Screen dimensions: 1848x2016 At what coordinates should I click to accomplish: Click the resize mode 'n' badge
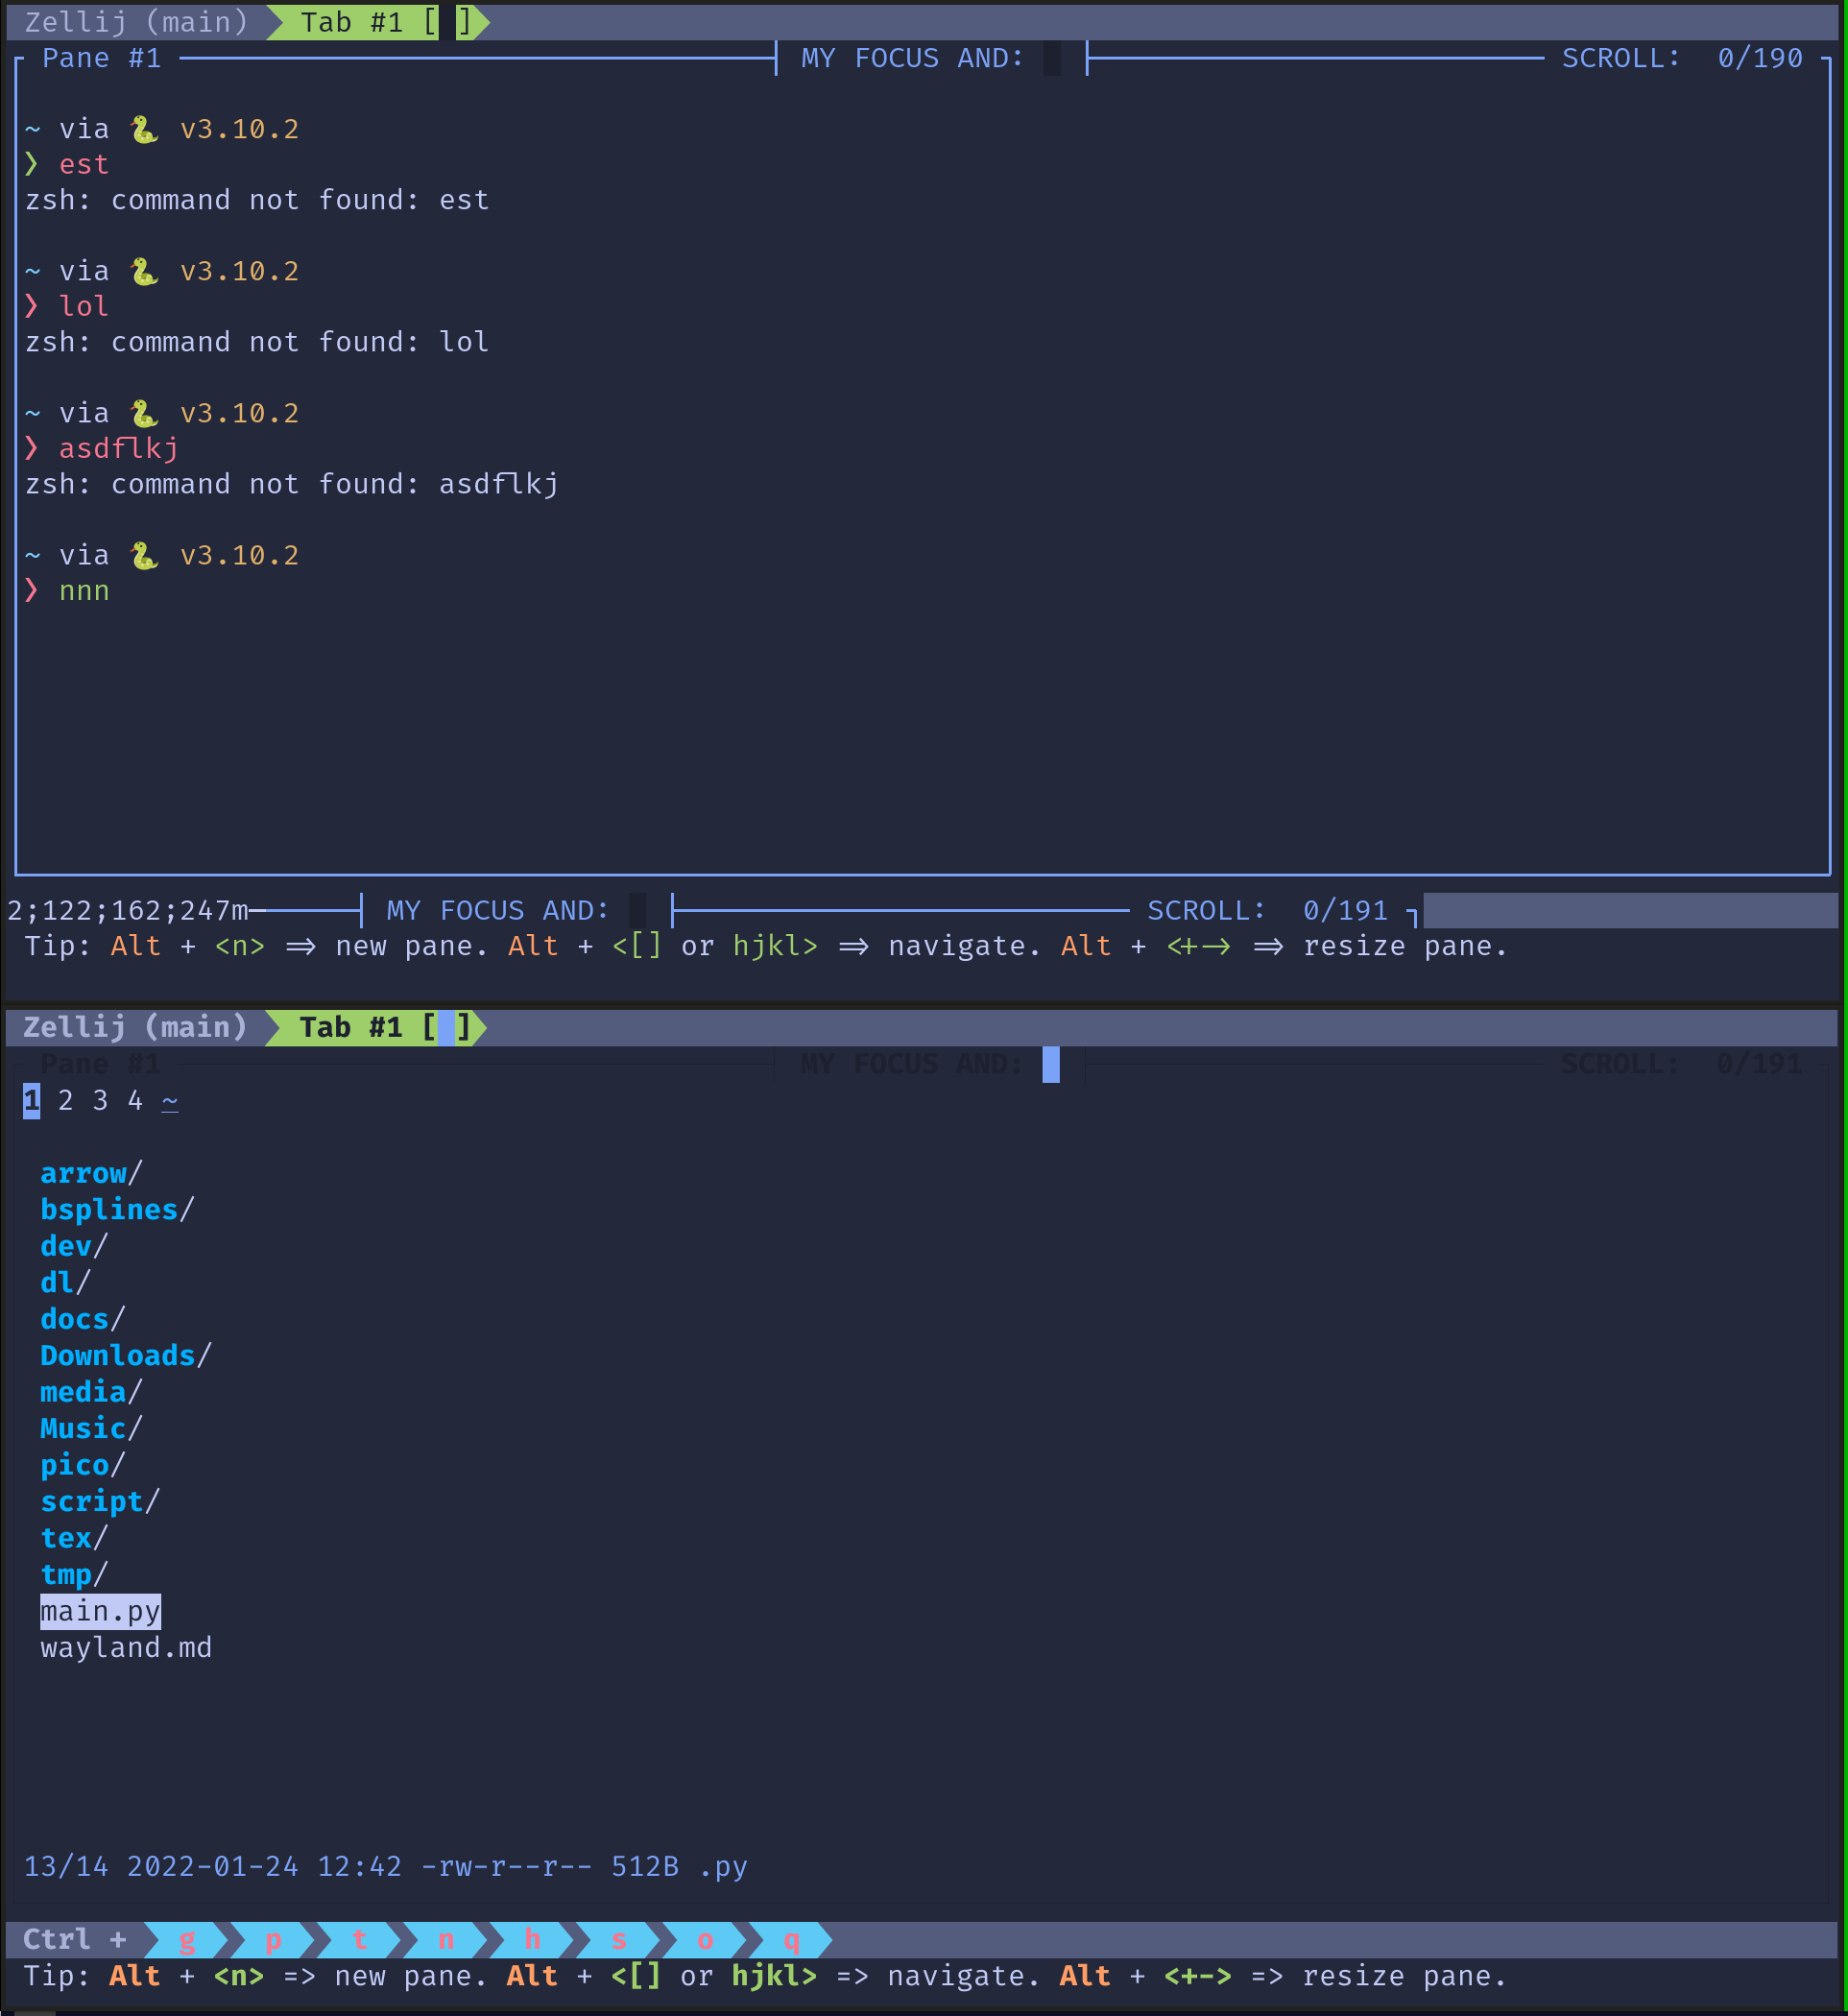(446, 1940)
